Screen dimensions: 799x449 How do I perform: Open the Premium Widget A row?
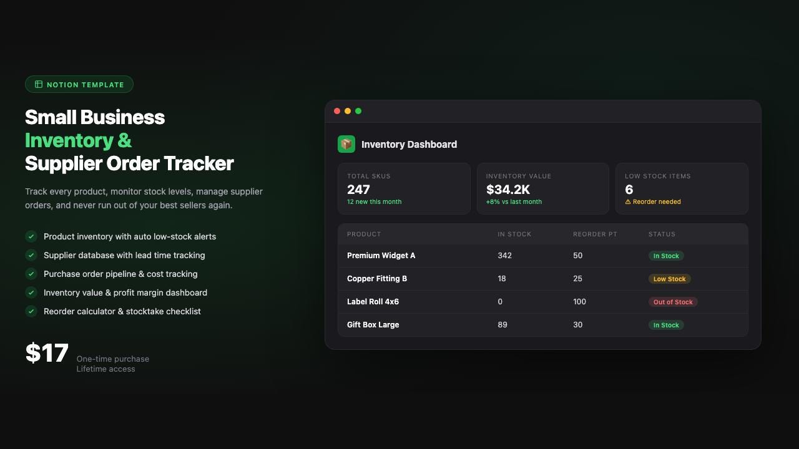[543, 256]
